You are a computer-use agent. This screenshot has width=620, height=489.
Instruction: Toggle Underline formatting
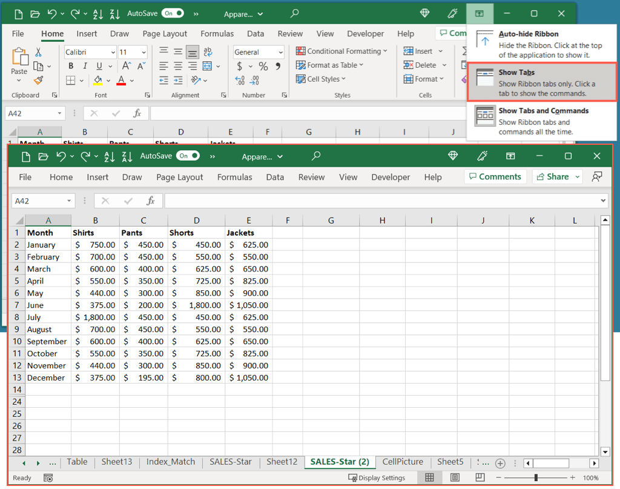pos(98,66)
